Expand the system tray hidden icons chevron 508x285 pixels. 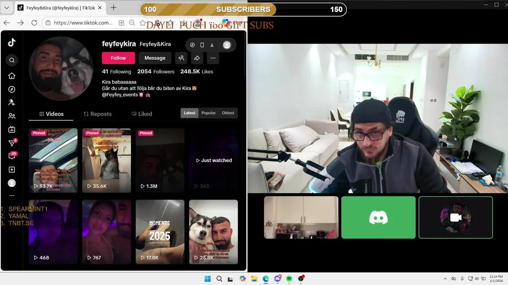(445, 279)
